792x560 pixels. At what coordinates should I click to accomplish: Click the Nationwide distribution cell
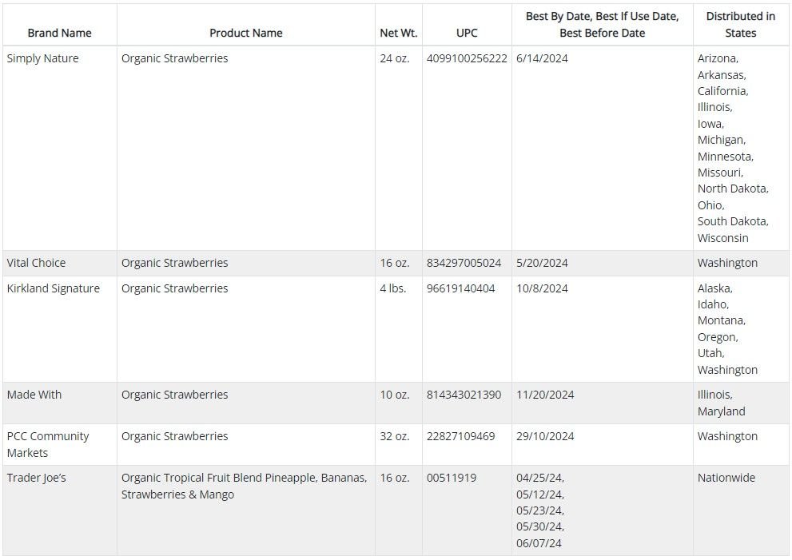(726, 478)
